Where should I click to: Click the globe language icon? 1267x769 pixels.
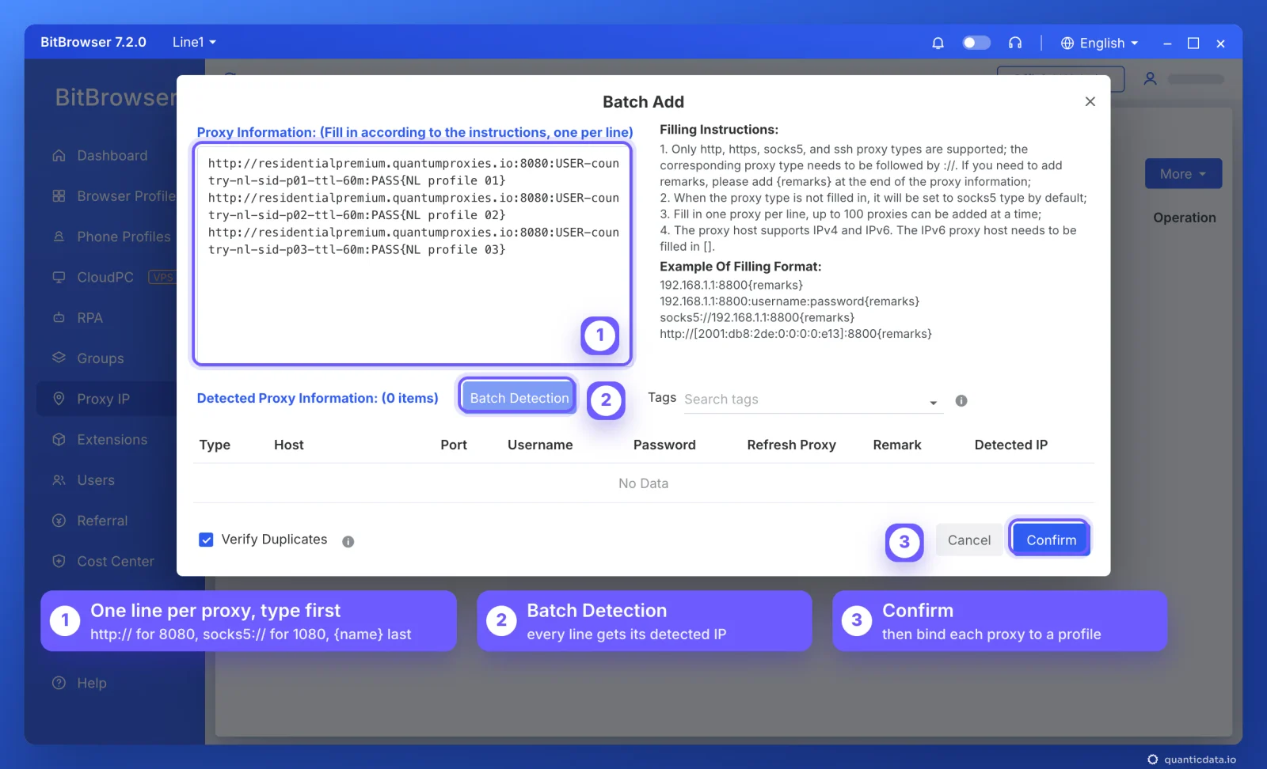1067,43
